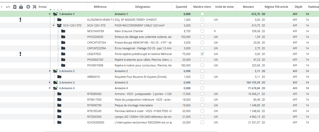Check Matière client for PHO3200030 row

pos(202,37)
